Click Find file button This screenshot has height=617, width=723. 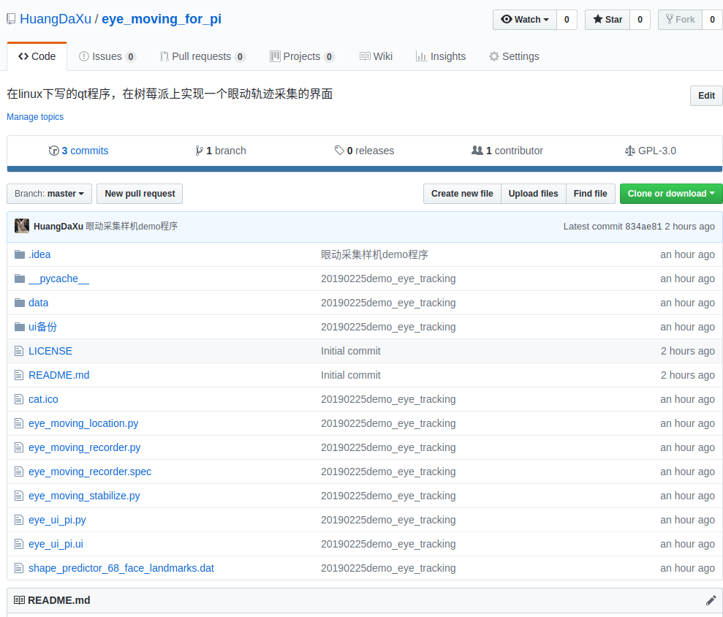pyautogui.click(x=590, y=194)
